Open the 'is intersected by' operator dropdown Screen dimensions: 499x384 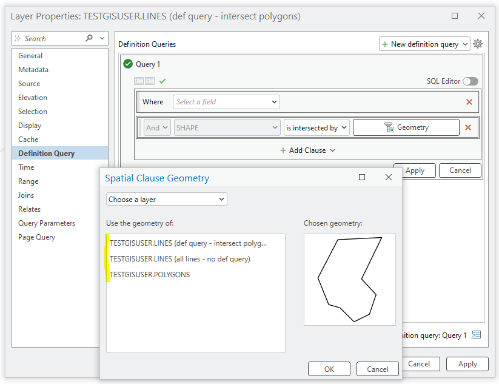pos(316,127)
